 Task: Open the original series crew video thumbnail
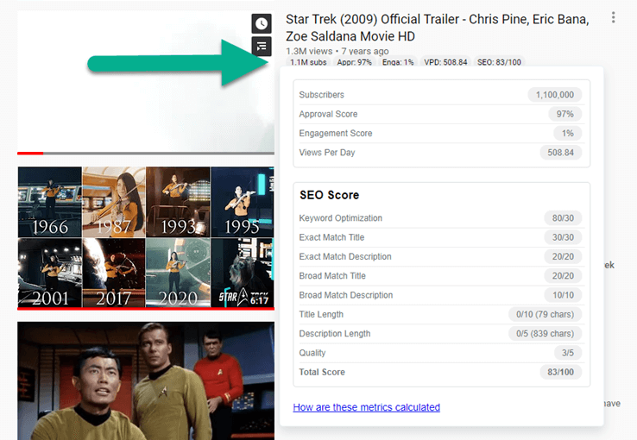(x=146, y=380)
